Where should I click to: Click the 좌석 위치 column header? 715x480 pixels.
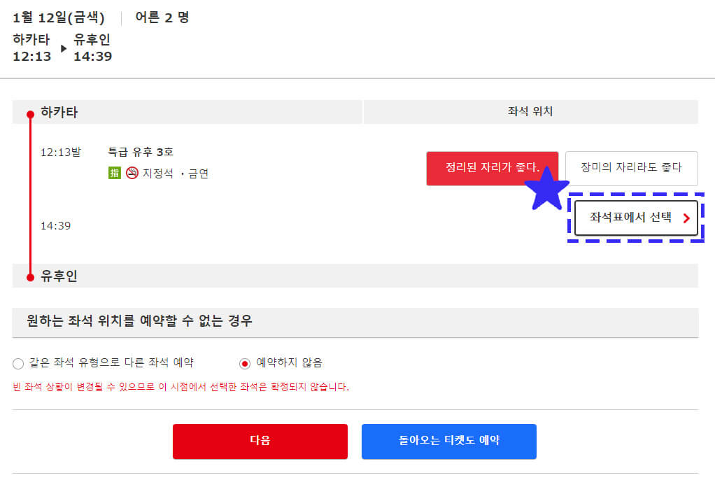coord(530,112)
